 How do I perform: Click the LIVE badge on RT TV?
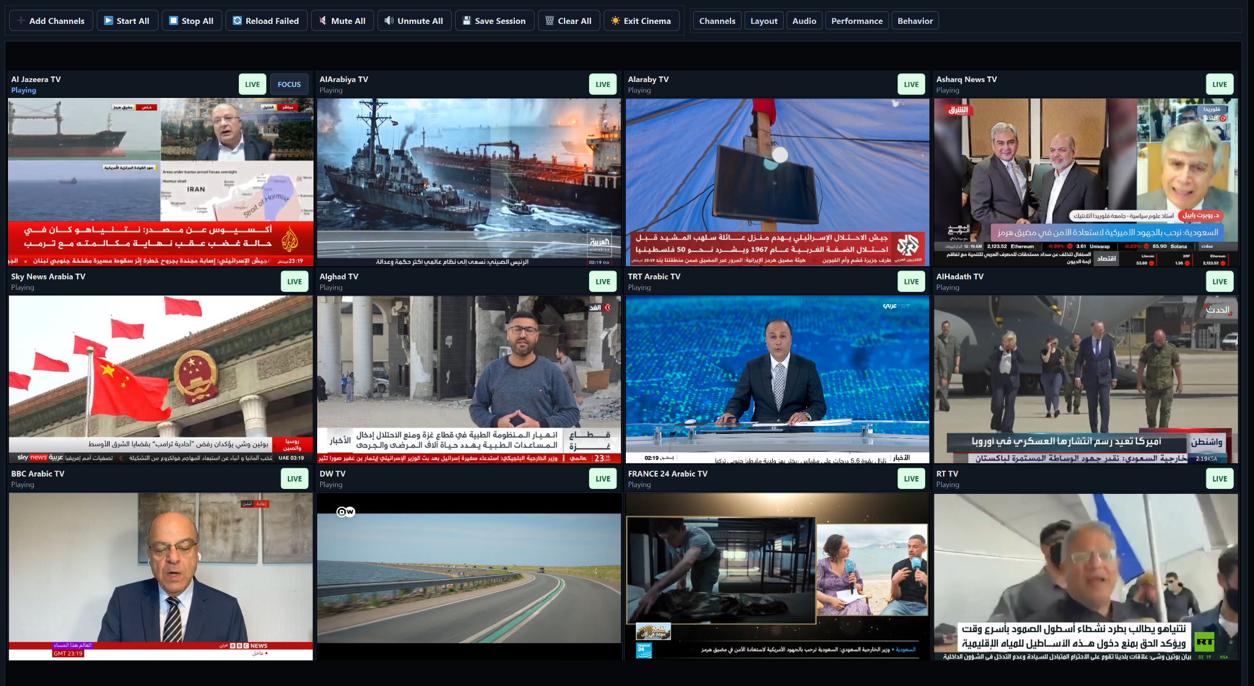click(x=1220, y=479)
